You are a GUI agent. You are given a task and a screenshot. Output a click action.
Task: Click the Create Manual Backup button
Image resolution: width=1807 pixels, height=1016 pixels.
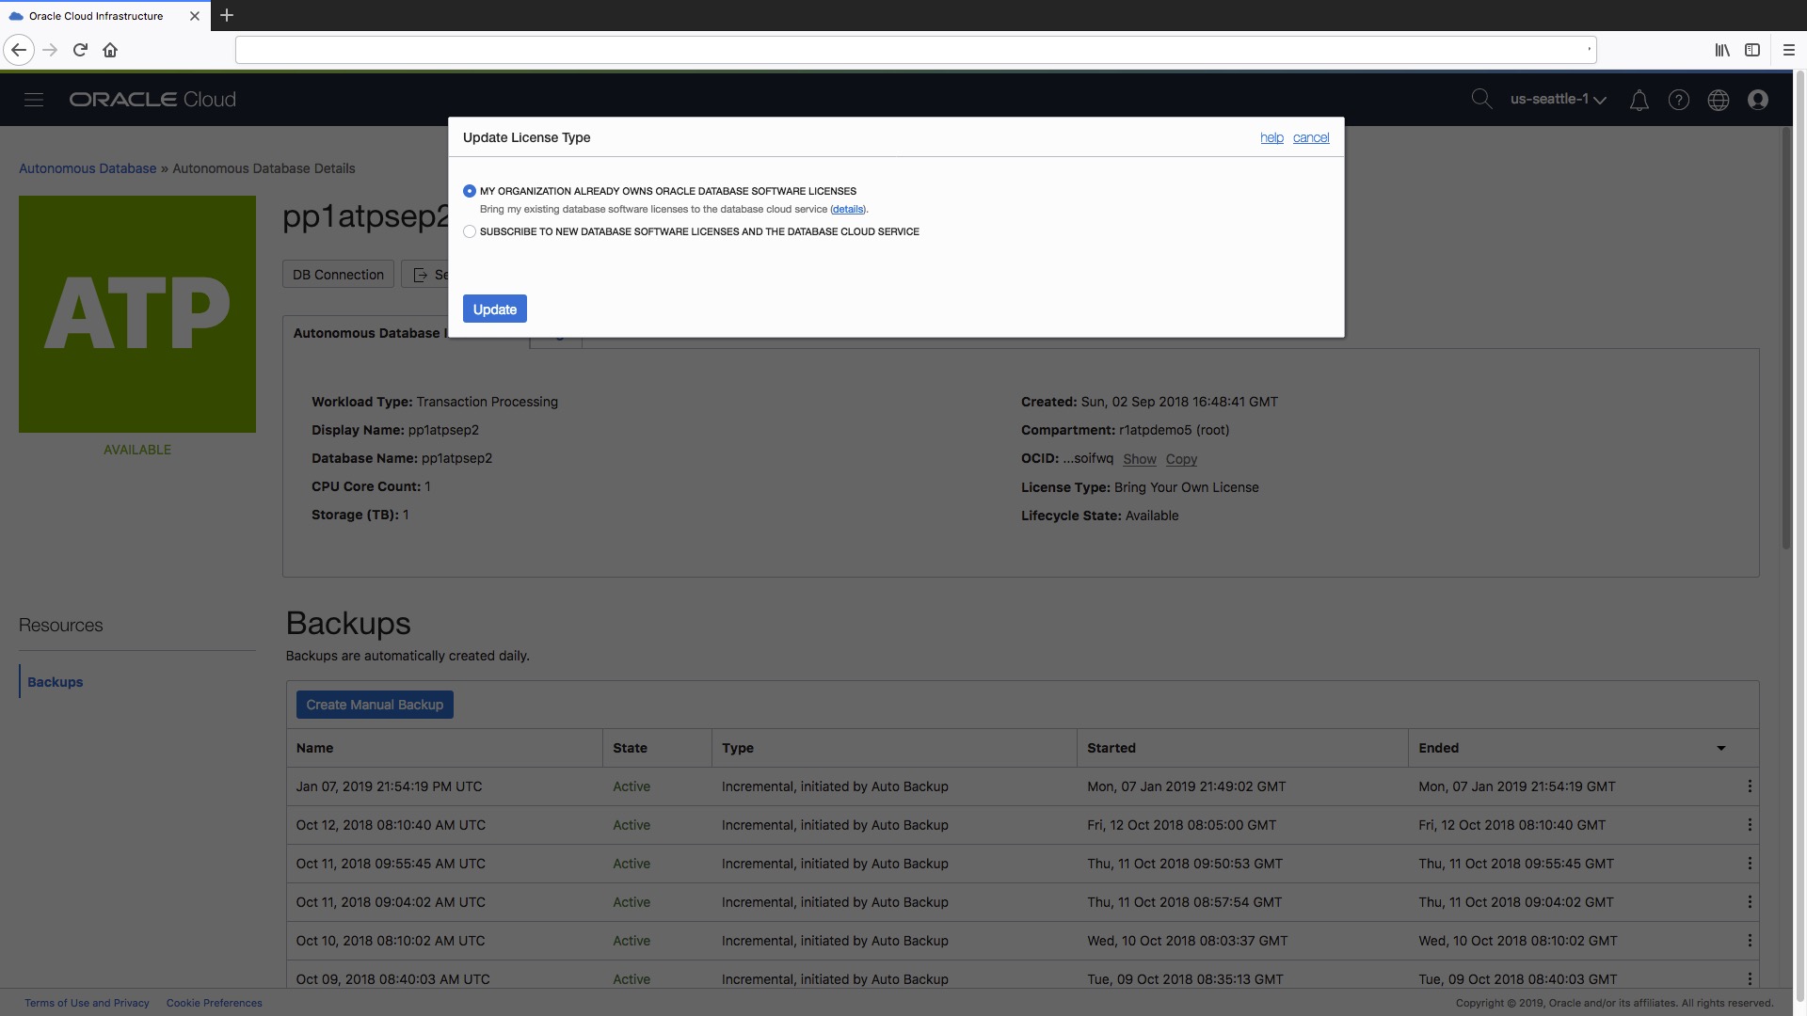(x=374, y=705)
